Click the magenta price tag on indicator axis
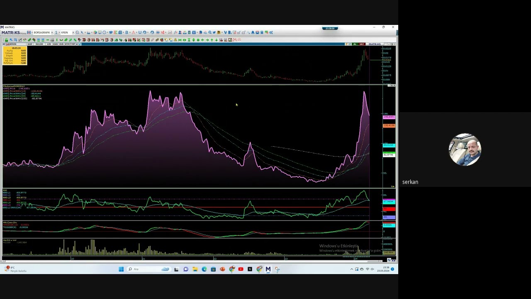The height and width of the screenshot is (299, 531). (389, 117)
